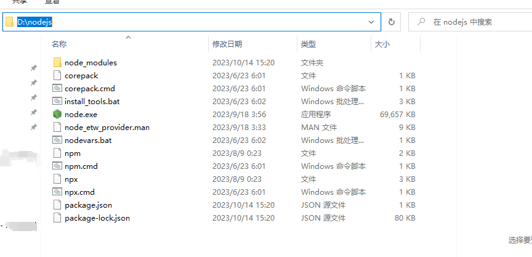Select the node_etw_provider.man file name

click(x=107, y=128)
